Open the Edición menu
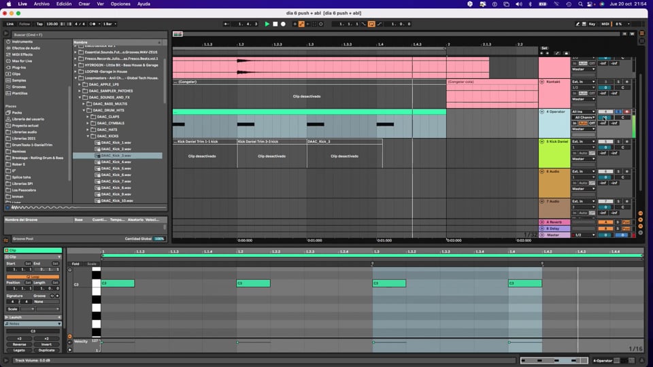The image size is (653, 367). pos(64,4)
